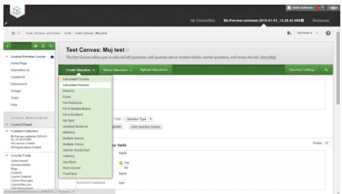Click the home icon in breadcrumb bar
342x194 pixels.
tap(13, 33)
